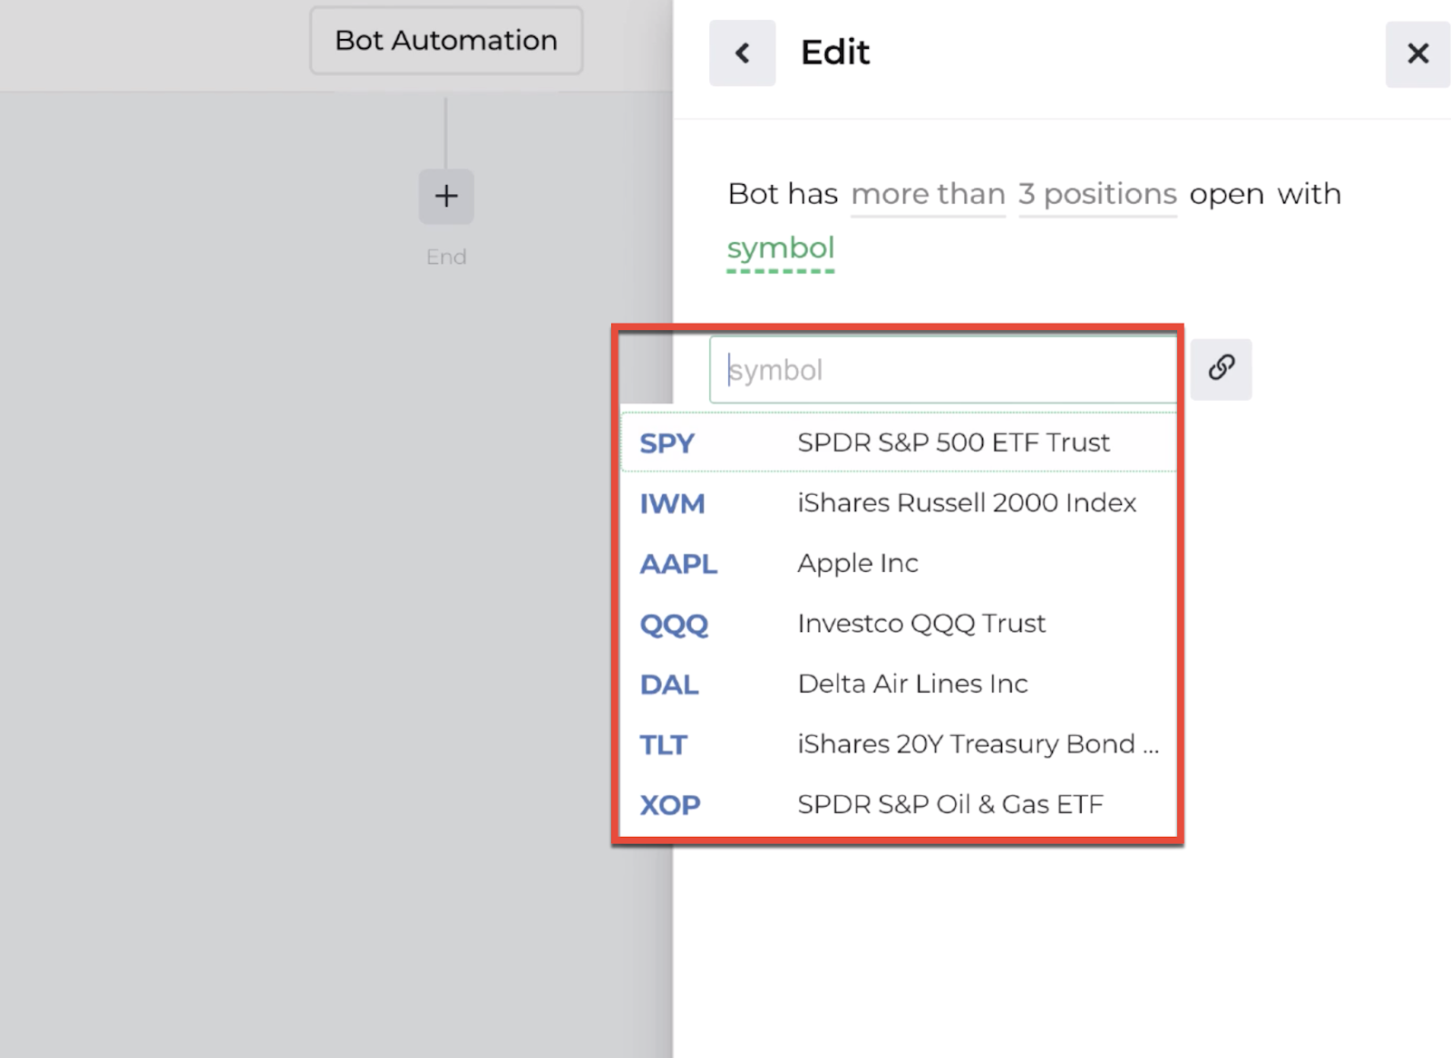Screen dimensions: 1451x1058
Task: Select SPY SPDR S&P 500 ETF Trust
Action: click(x=898, y=442)
